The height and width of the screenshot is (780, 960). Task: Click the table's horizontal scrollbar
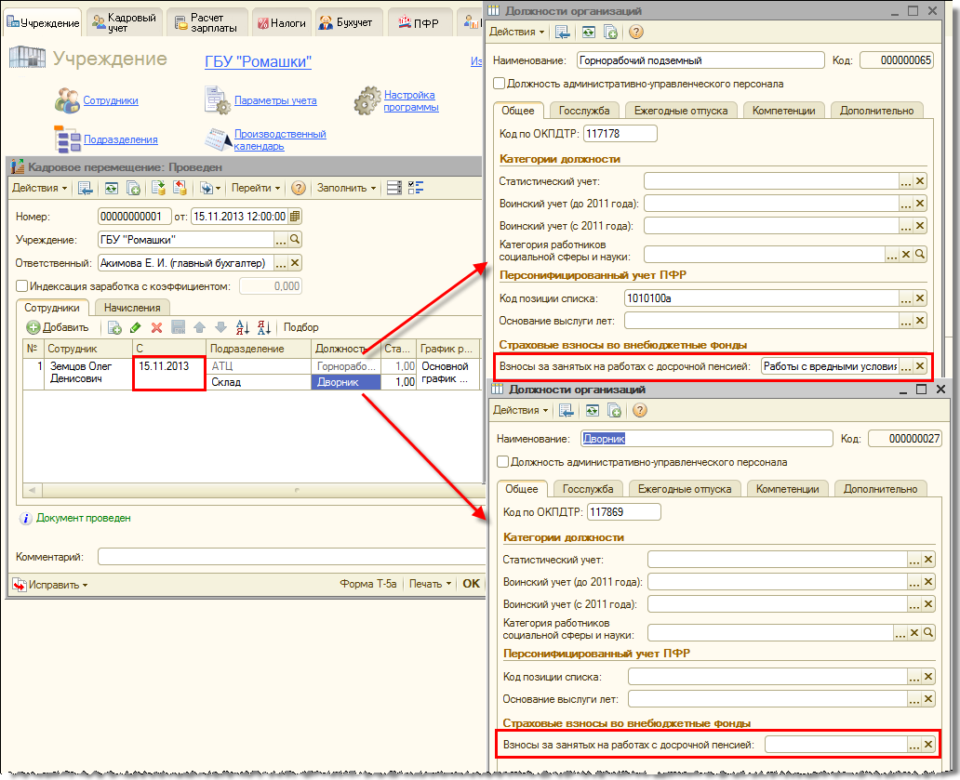[252, 490]
